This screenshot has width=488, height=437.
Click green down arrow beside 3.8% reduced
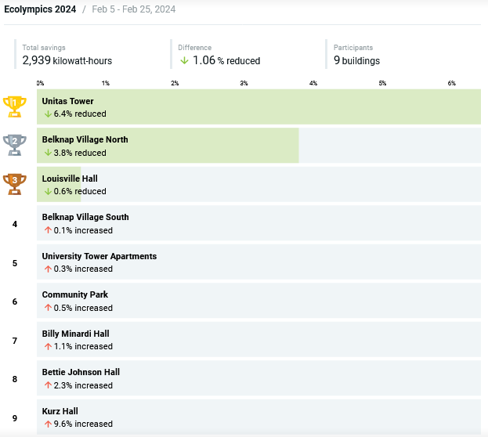[48, 153]
